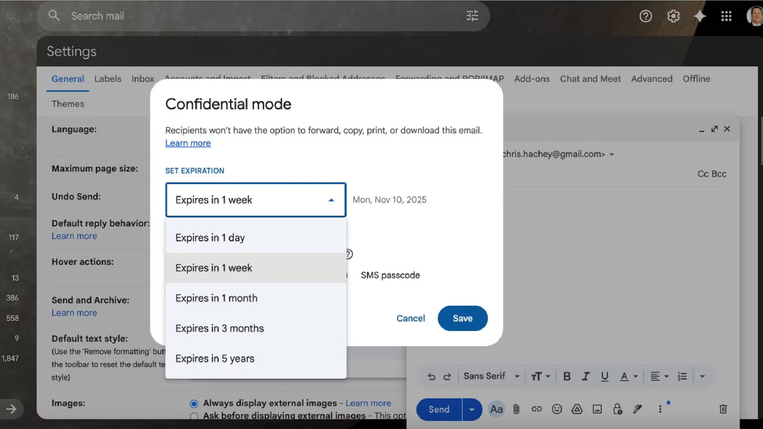Discard the draft with the trash icon
Viewport: 763px width, 429px height.
click(723, 409)
